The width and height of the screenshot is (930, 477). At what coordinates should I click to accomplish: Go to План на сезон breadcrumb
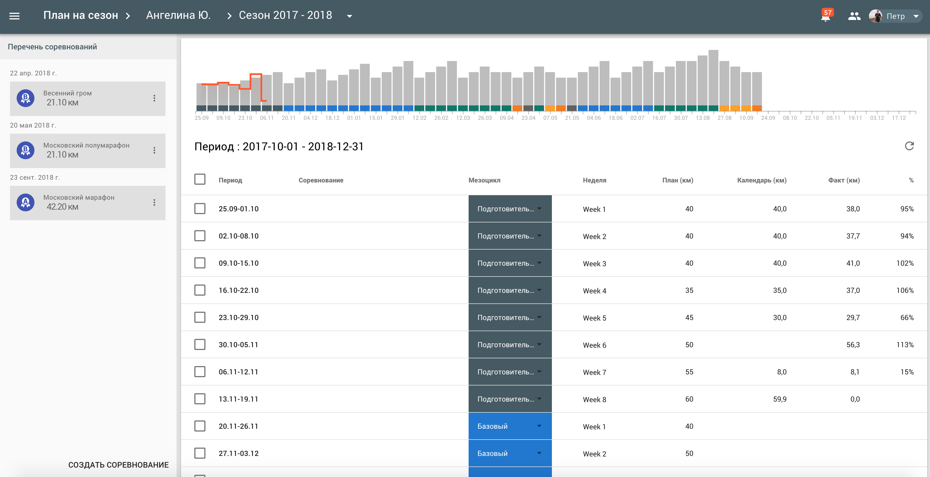pyautogui.click(x=81, y=15)
